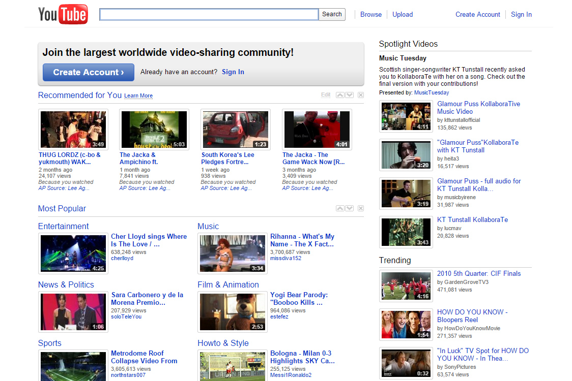Click Edit on the Recommended module

326,94
